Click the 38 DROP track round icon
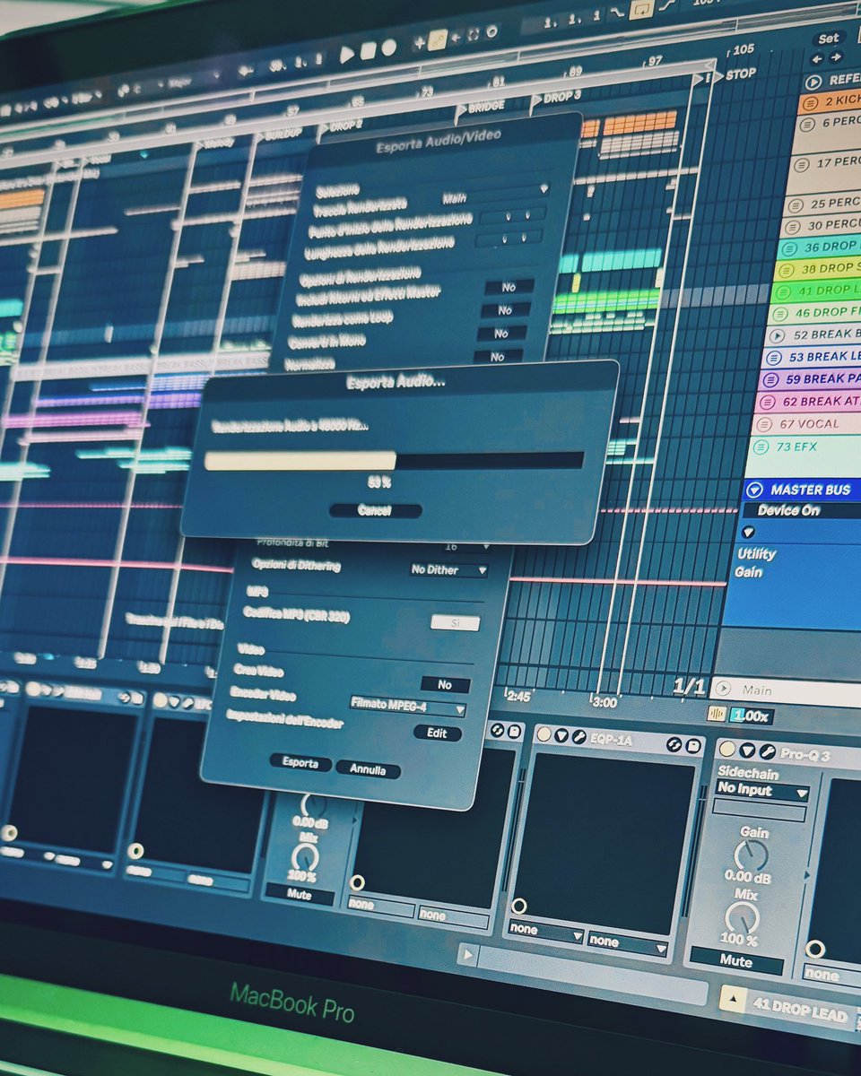The height and width of the screenshot is (1076, 861). click(x=787, y=270)
